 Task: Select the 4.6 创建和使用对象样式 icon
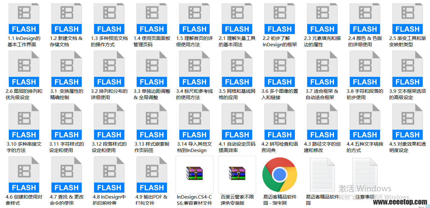point(24,175)
